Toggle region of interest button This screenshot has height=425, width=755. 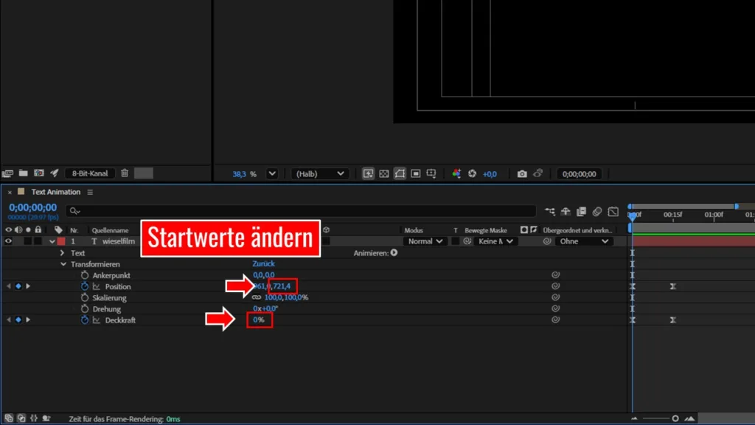(x=416, y=174)
